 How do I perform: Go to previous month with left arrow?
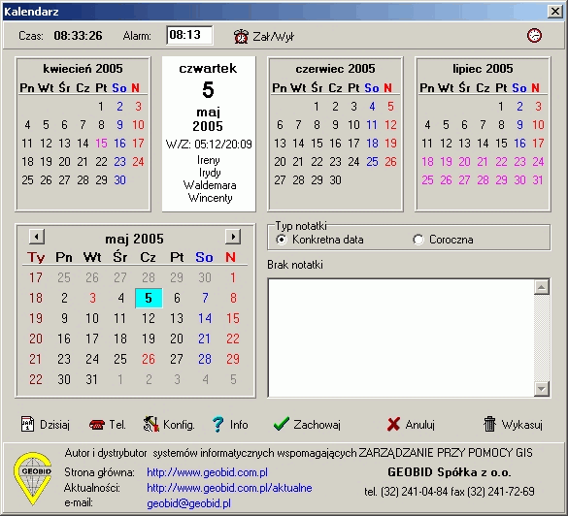click(37, 237)
